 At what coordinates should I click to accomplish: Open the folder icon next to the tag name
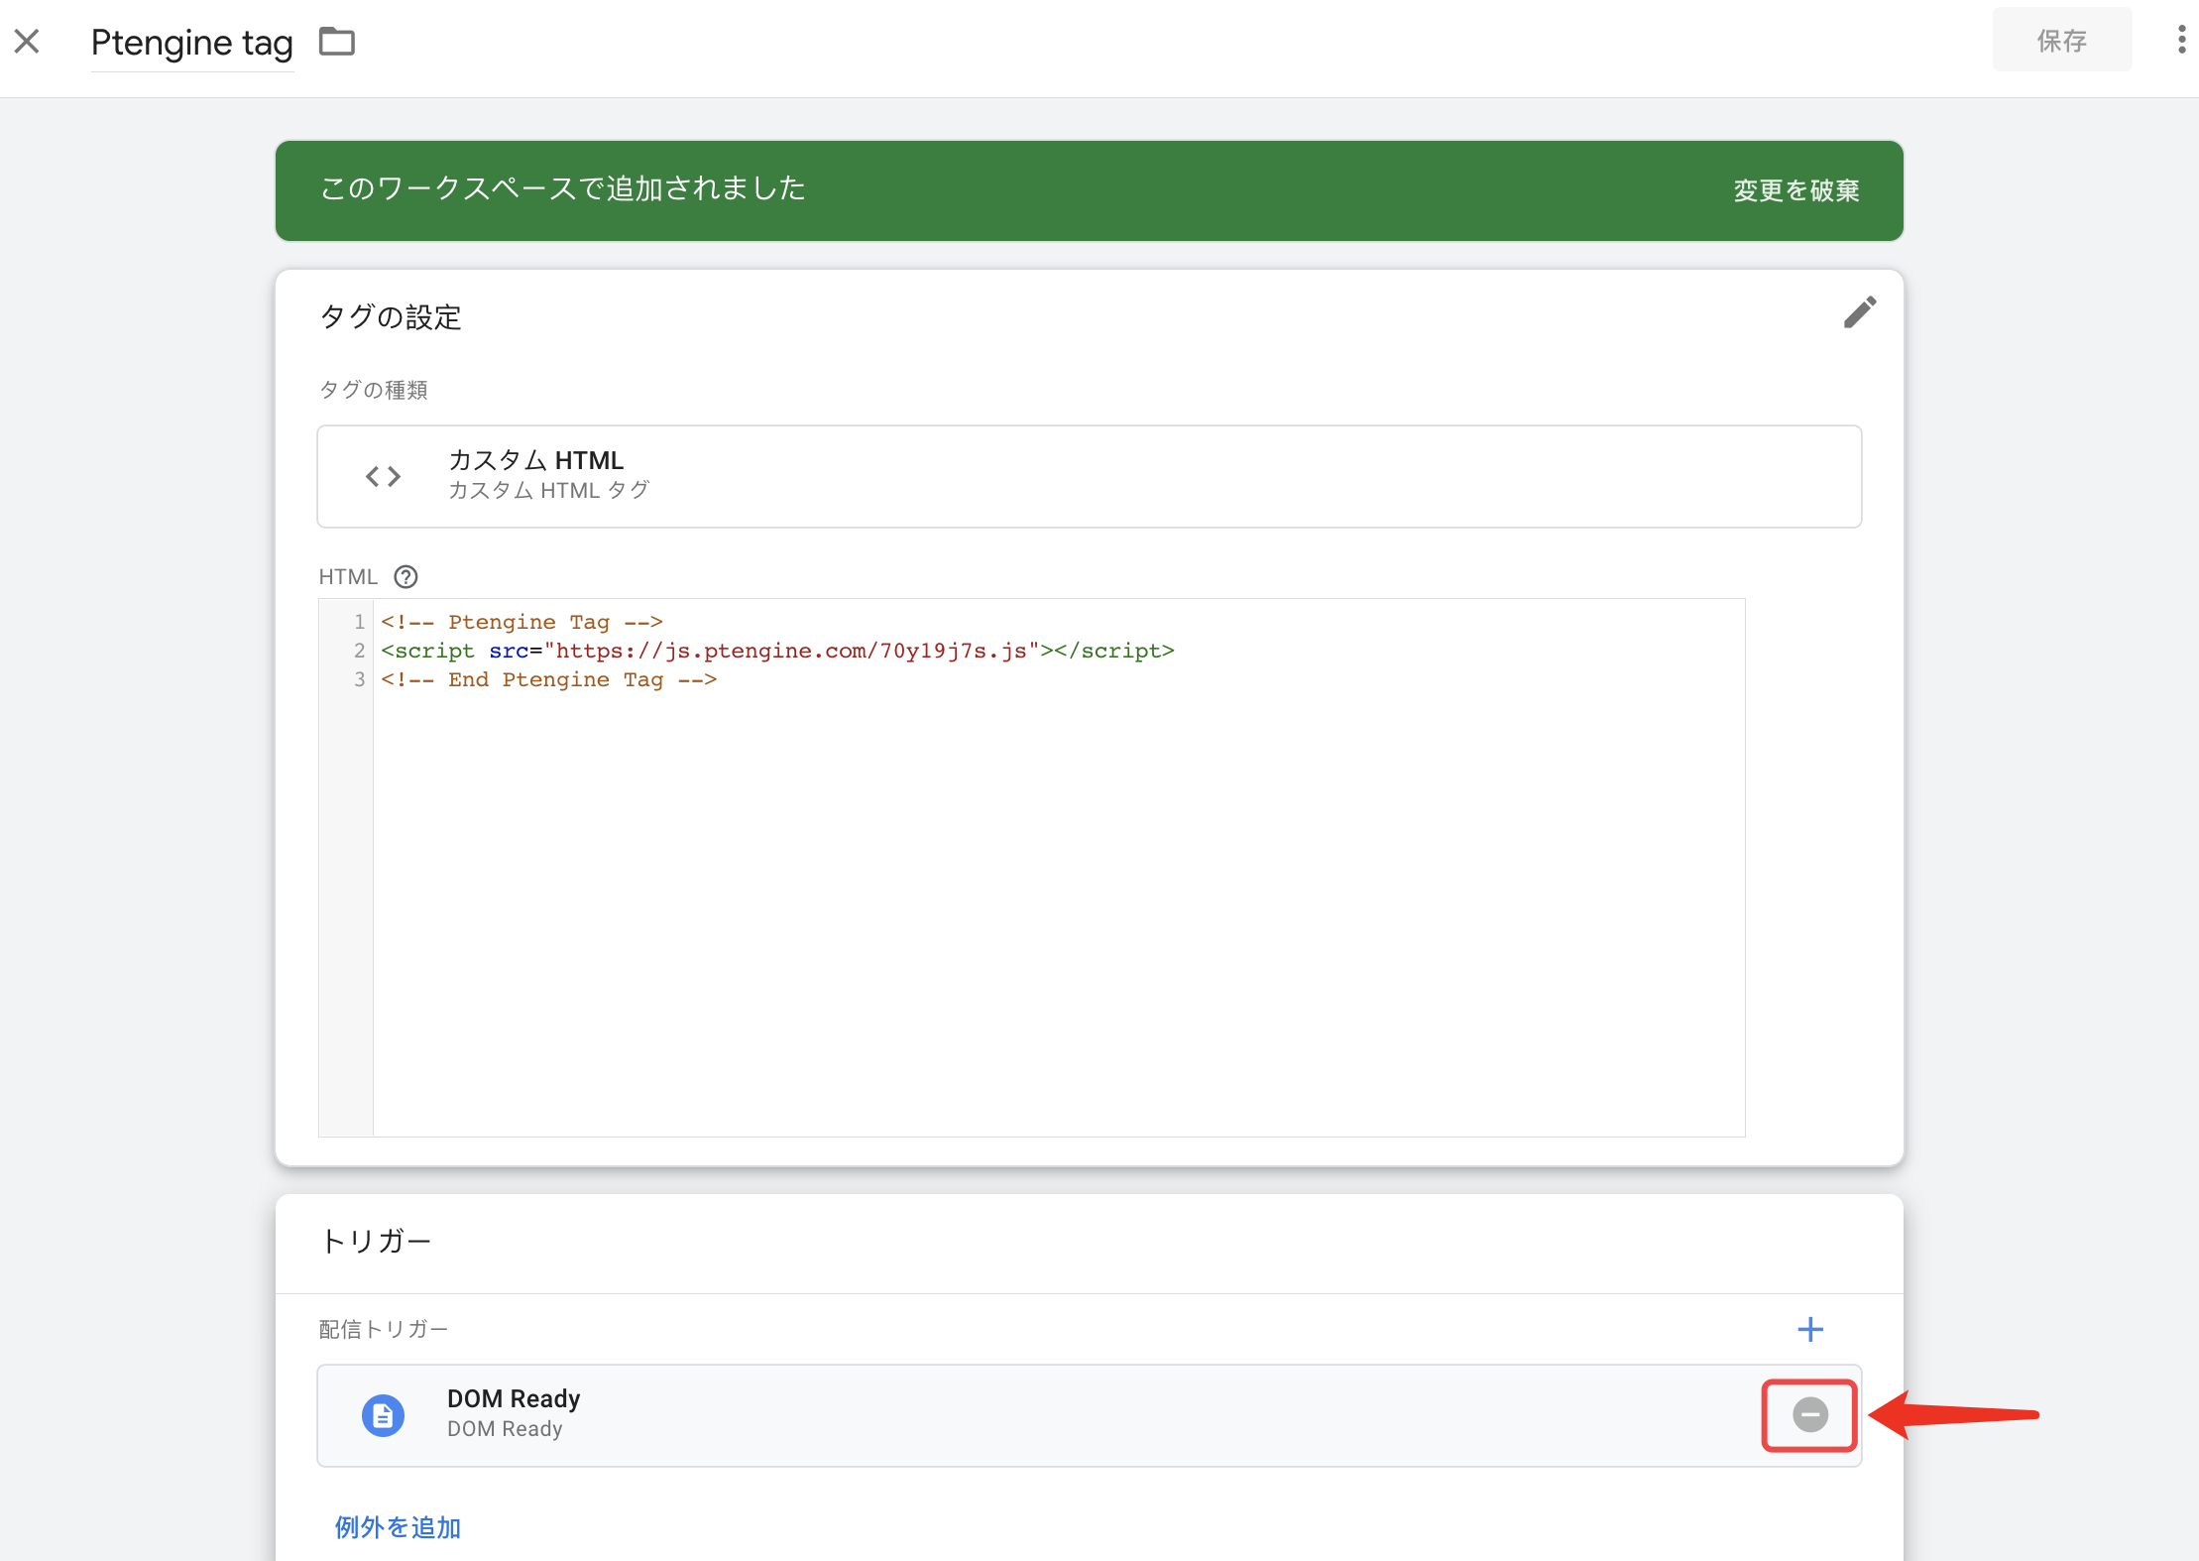(337, 42)
